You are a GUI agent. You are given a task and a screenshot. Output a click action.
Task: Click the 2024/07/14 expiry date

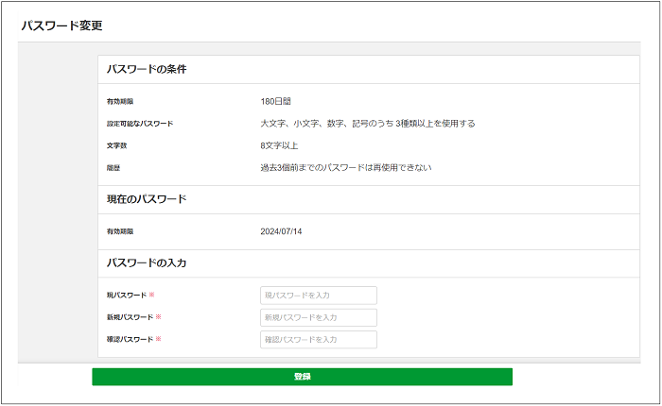pyautogui.click(x=281, y=231)
